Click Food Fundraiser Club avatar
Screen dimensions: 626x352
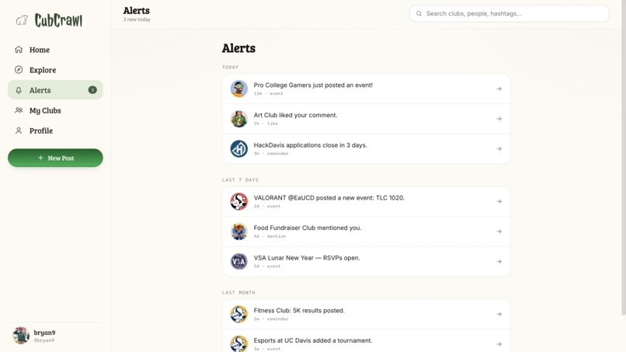(x=238, y=232)
